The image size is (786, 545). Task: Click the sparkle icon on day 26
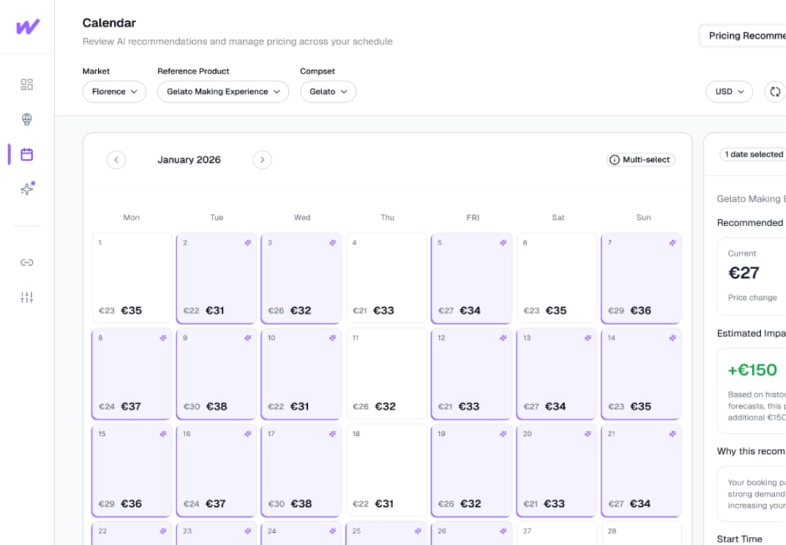pos(503,531)
